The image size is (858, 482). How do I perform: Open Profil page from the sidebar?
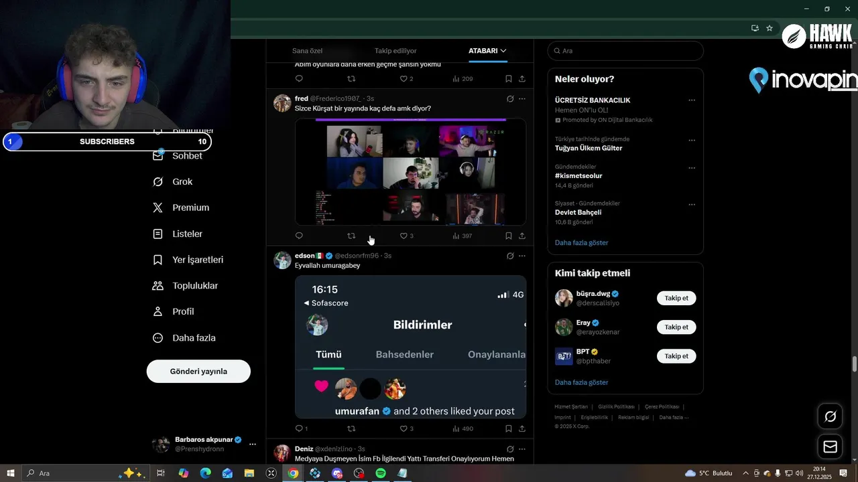[174, 311]
